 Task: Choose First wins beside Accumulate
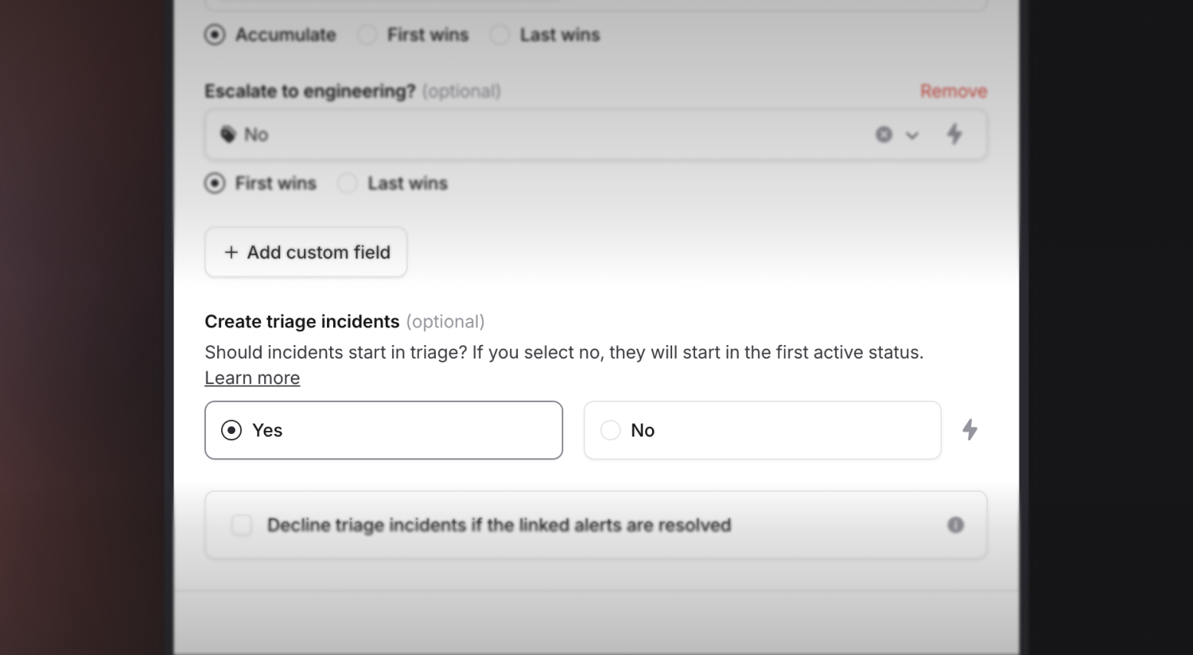[367, 35]
